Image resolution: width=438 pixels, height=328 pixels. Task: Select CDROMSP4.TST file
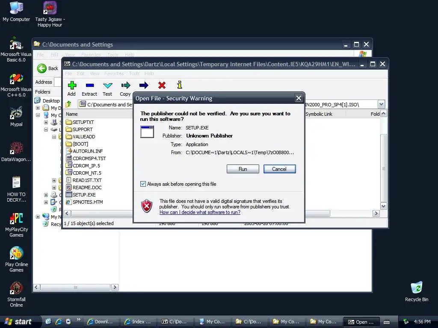pos(86,158)
